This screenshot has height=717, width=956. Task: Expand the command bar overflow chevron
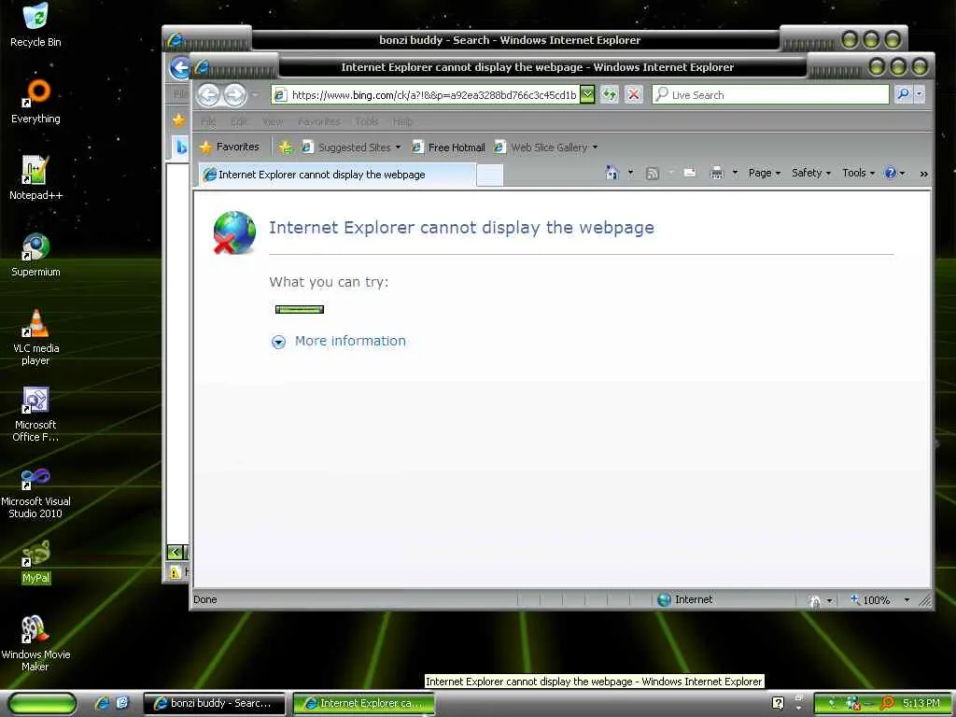coord(923,174)
